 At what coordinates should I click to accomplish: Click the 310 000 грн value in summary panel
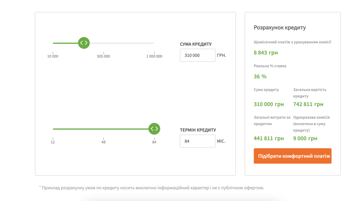pyautogui.click(x=268, y=104)
